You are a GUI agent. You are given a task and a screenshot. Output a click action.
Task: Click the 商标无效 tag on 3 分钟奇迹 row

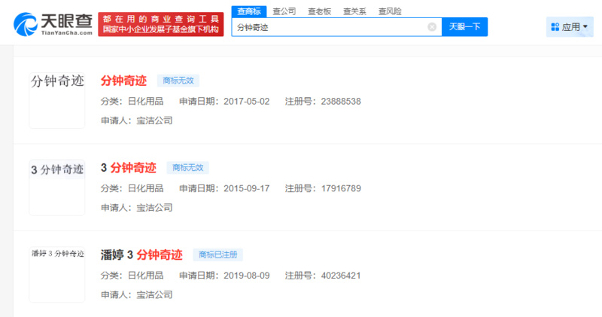click(x=187, y=168)
